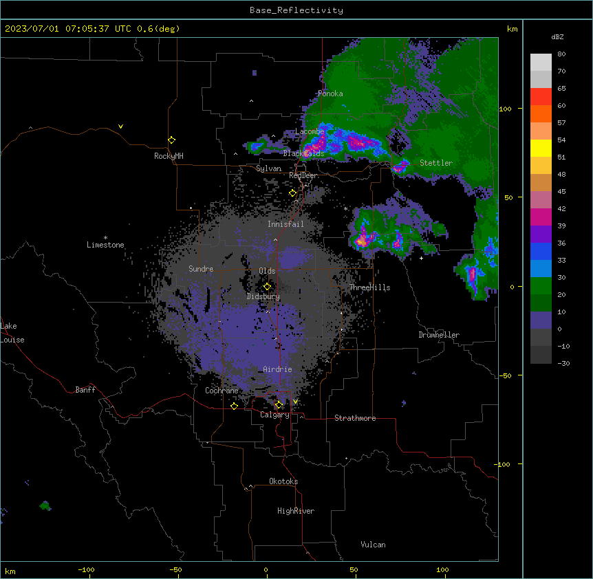Image resolution: width=593 pixels, height=579 pixels.
Task: Click the 80 value on dBZ scale
Action: [x=561, y=54]
